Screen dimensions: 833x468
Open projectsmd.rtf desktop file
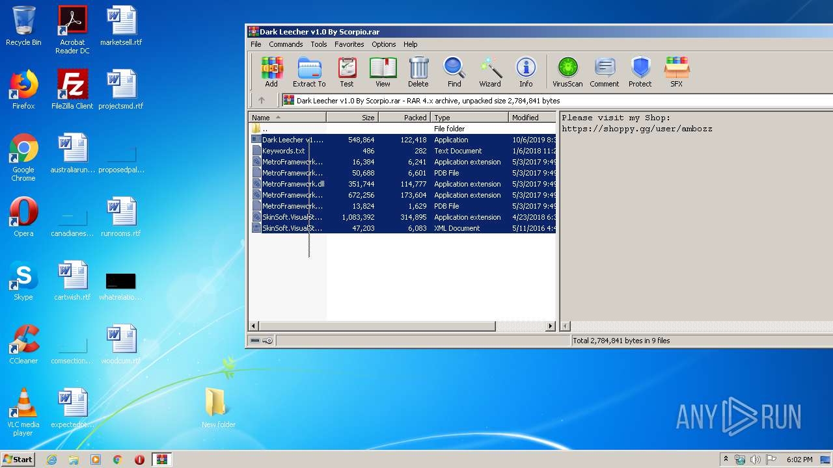[121, 90]
